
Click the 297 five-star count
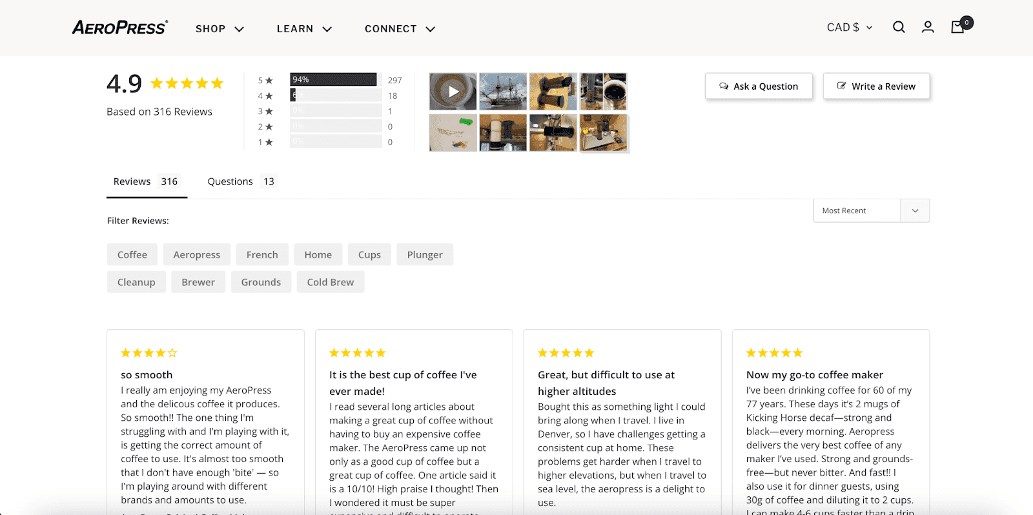tap(394, 80)
